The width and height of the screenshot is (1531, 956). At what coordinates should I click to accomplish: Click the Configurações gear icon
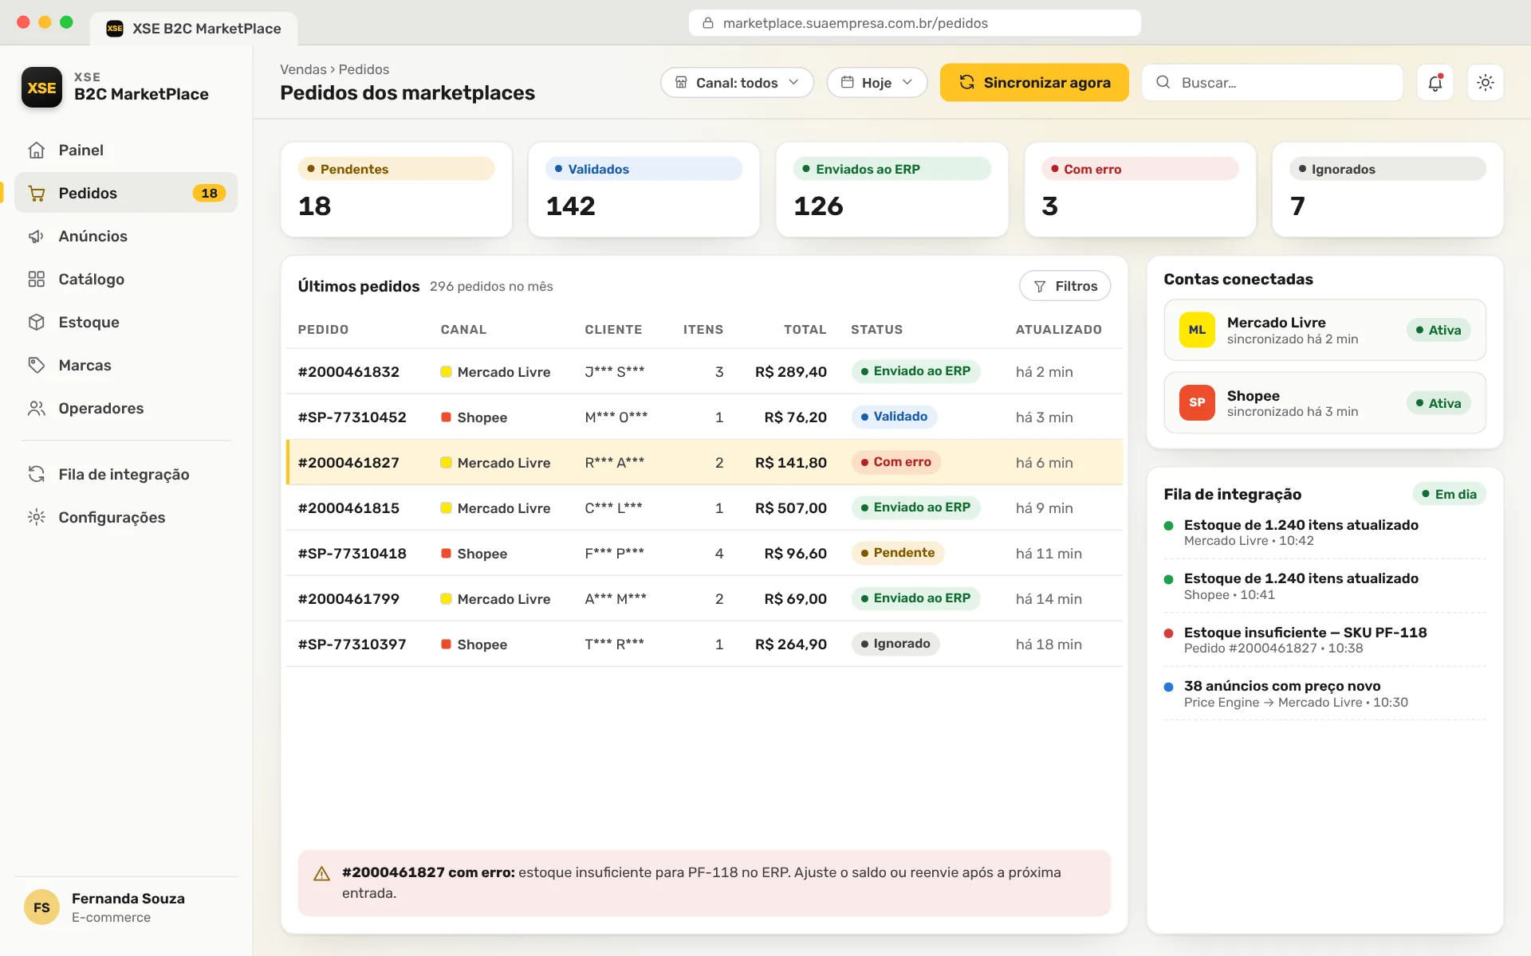[37, 517]
